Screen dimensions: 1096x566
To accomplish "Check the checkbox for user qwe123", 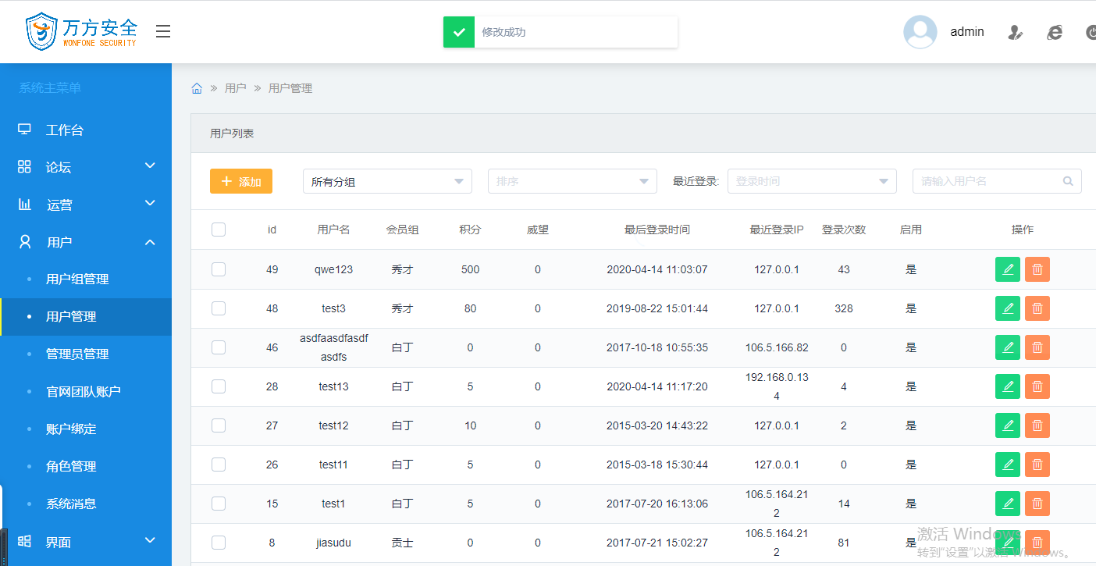I will tap(219, 269).
